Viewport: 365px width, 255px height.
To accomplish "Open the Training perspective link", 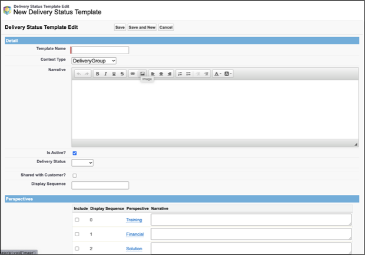I will pos(134,220).
